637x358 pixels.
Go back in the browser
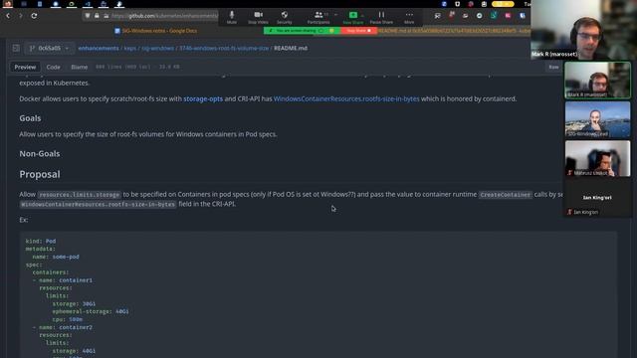[8, 16]
